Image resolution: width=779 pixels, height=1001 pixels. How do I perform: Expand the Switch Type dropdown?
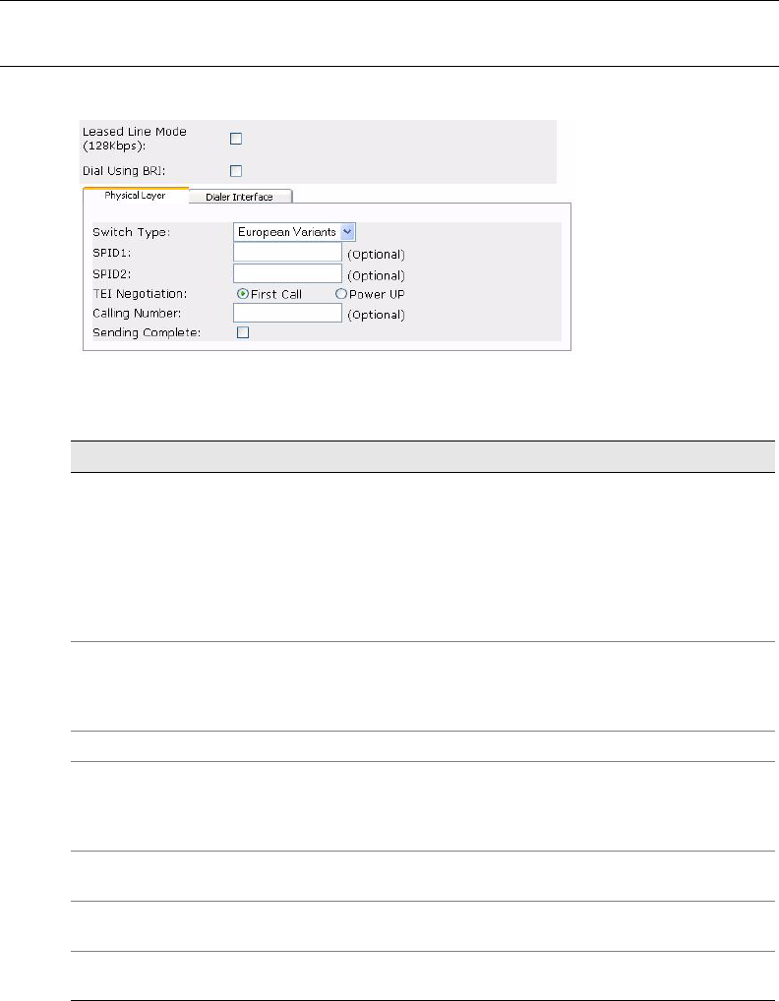tap(294, 232)
